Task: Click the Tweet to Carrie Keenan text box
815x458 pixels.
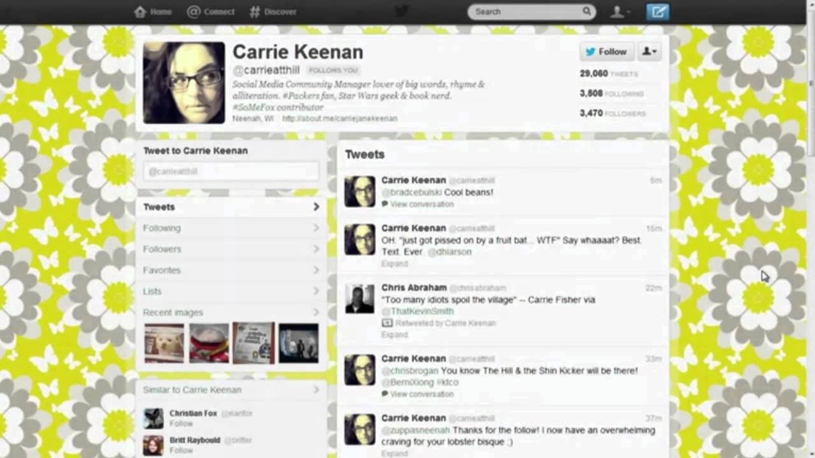Action: click(231, 172)
